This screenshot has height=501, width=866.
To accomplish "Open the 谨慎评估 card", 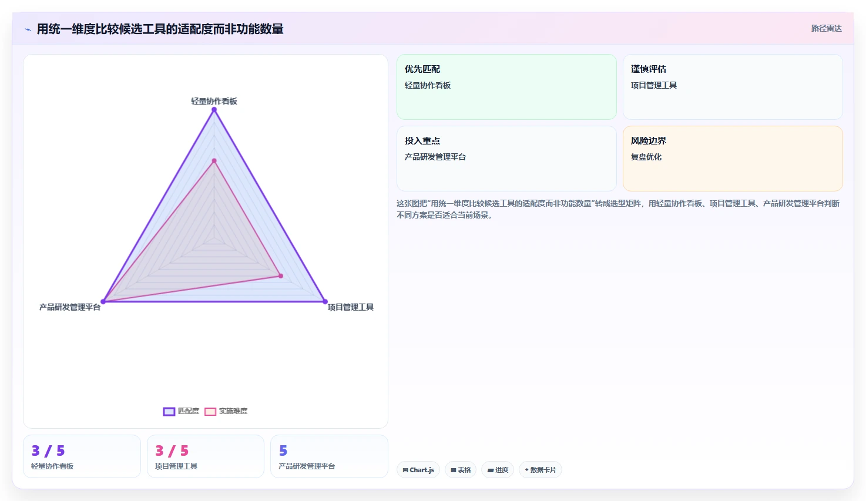I will (x=733, y=87).
